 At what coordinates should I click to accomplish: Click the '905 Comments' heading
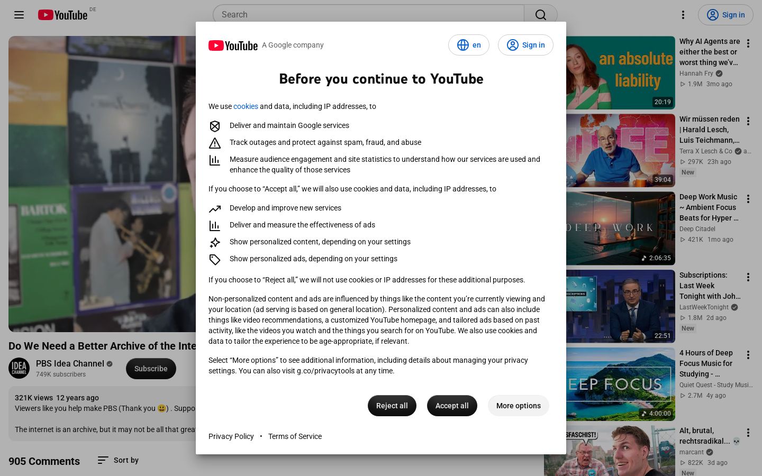click(44, 461)
